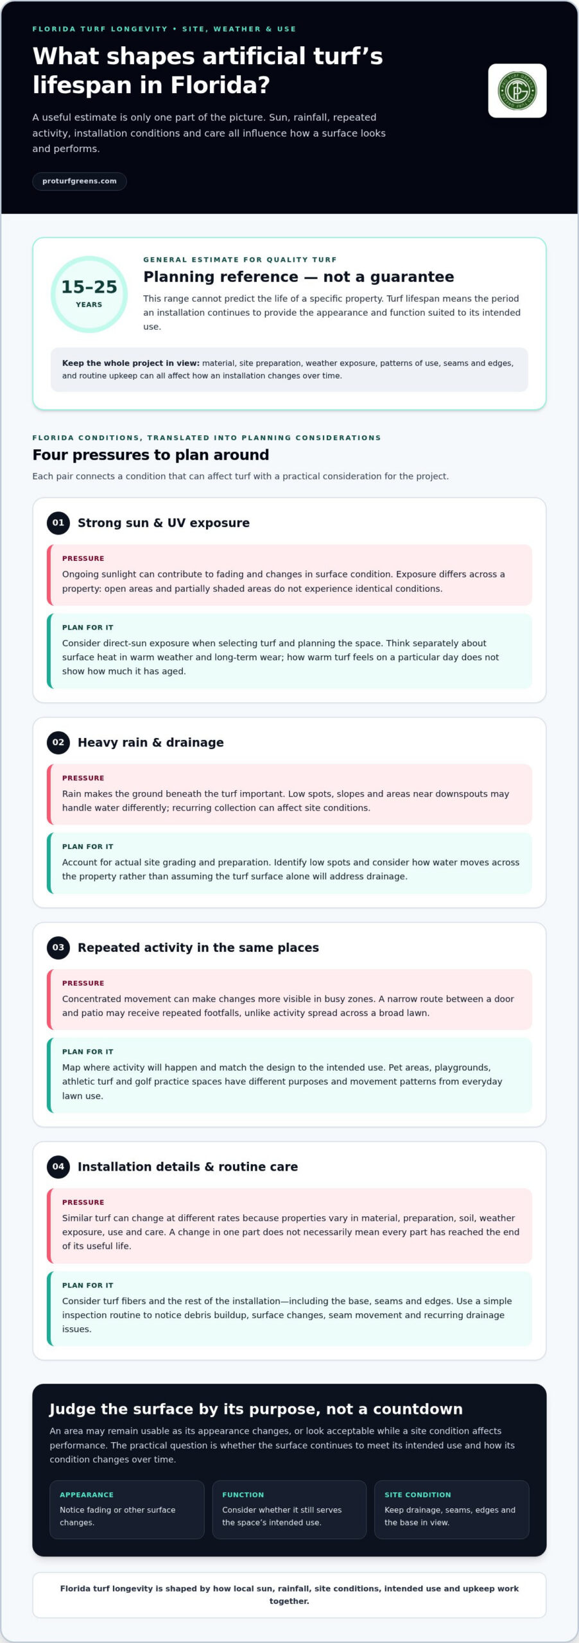Screen dimensions: 579x1643
Task: Select the 01 number badge for sun exposure
Action: tap(58, 522)
